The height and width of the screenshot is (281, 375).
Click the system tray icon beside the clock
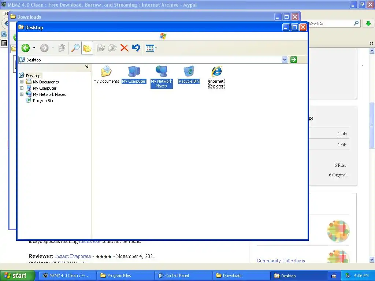point(348,276)
